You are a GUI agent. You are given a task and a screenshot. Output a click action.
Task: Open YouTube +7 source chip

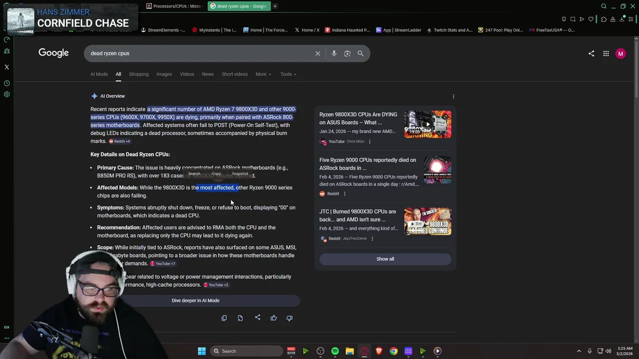[x=163, y=264]
